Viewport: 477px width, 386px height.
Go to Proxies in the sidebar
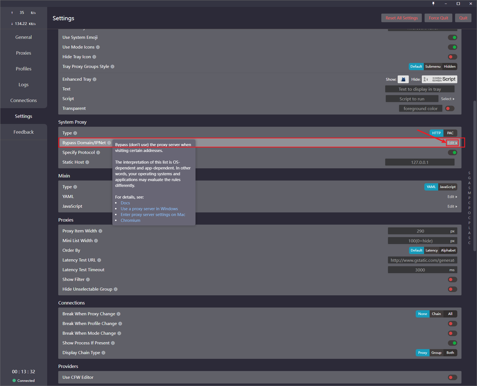(x=24, y=53)
